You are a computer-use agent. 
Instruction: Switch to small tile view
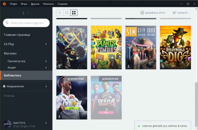tap(60, 12)
